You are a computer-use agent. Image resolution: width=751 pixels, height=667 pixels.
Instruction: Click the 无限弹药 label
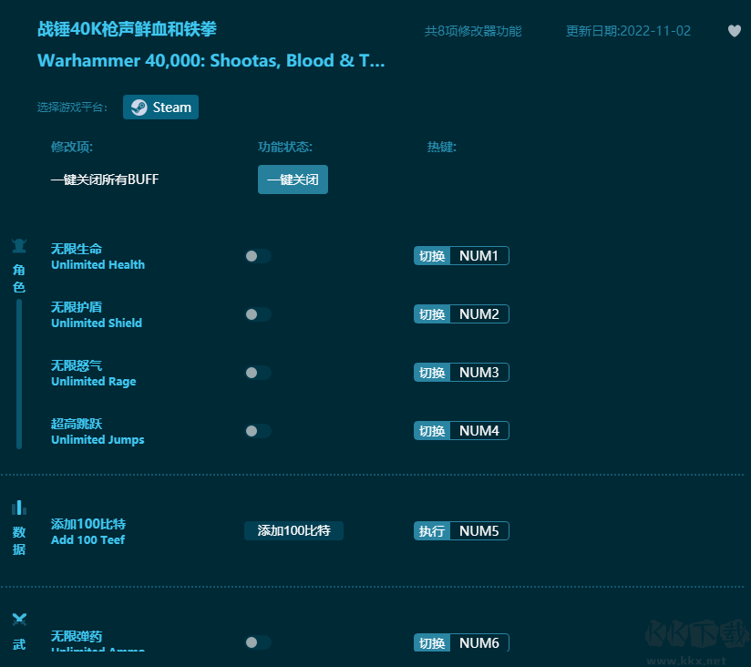point(77,636)
